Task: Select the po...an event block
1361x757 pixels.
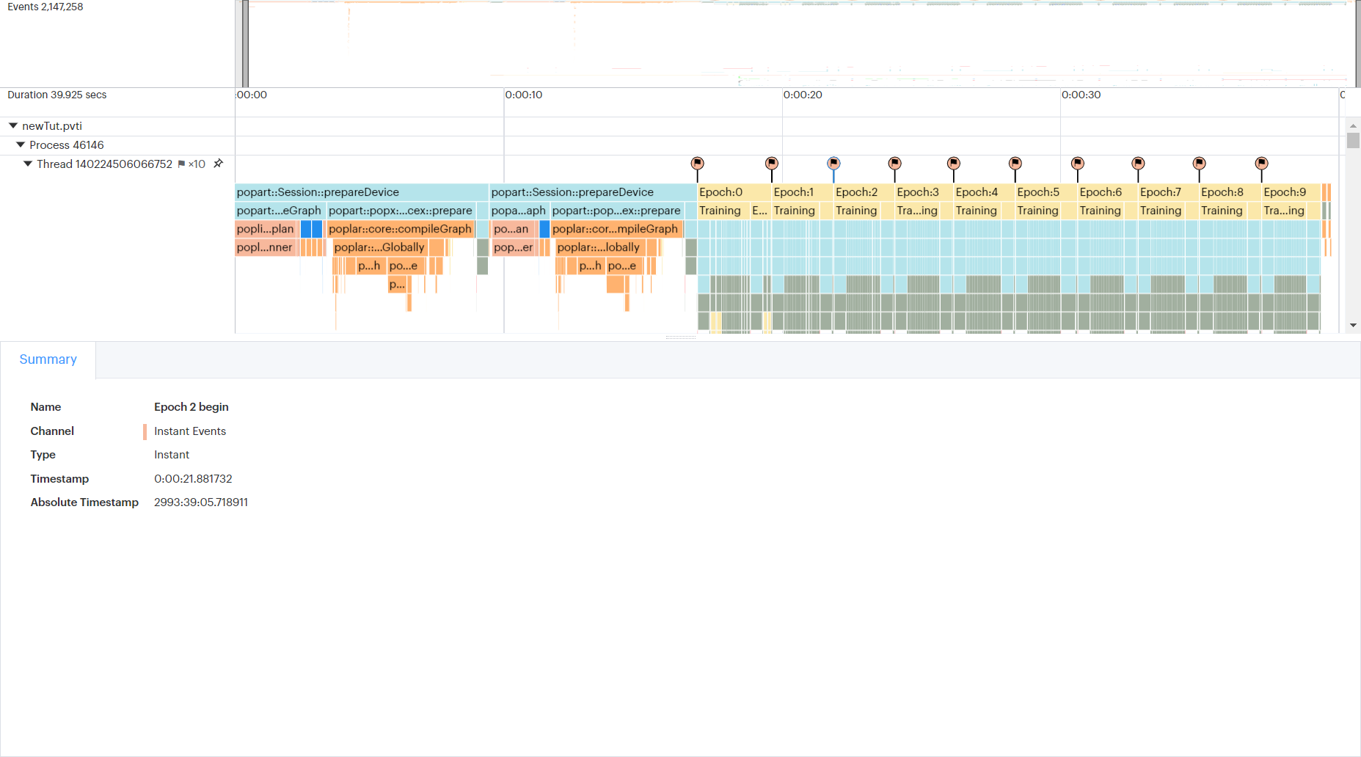Action: pyautogui.click(x=514, y=229)
